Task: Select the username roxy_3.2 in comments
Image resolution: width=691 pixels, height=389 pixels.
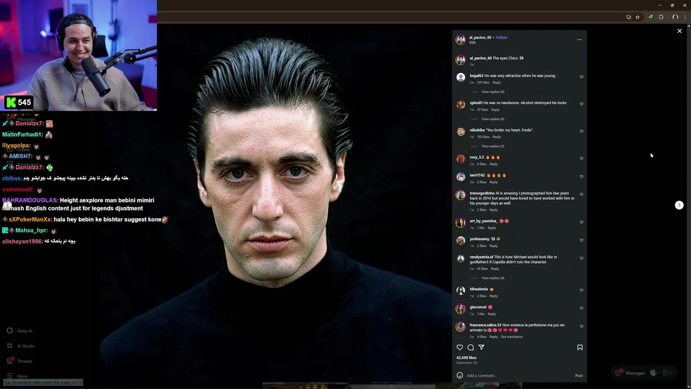Action: 477,157
